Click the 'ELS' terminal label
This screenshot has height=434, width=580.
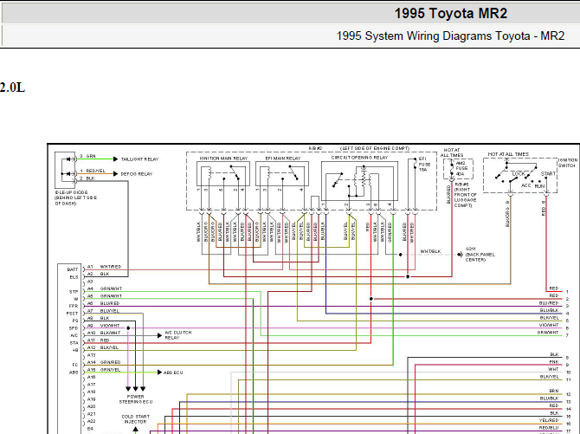pyautogui.click(x=74, y=277)
